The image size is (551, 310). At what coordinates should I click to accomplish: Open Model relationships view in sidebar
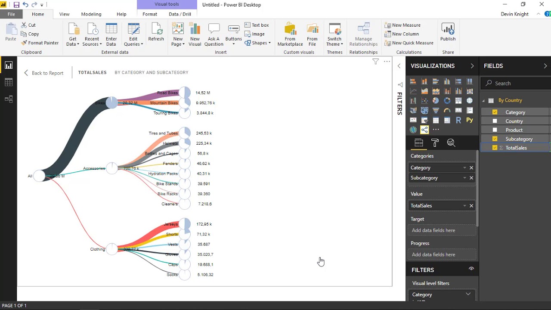coord(9,99)
